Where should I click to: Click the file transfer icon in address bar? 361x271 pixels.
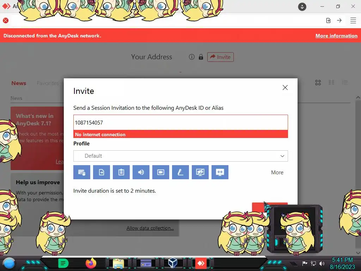(x=328, y=20)
